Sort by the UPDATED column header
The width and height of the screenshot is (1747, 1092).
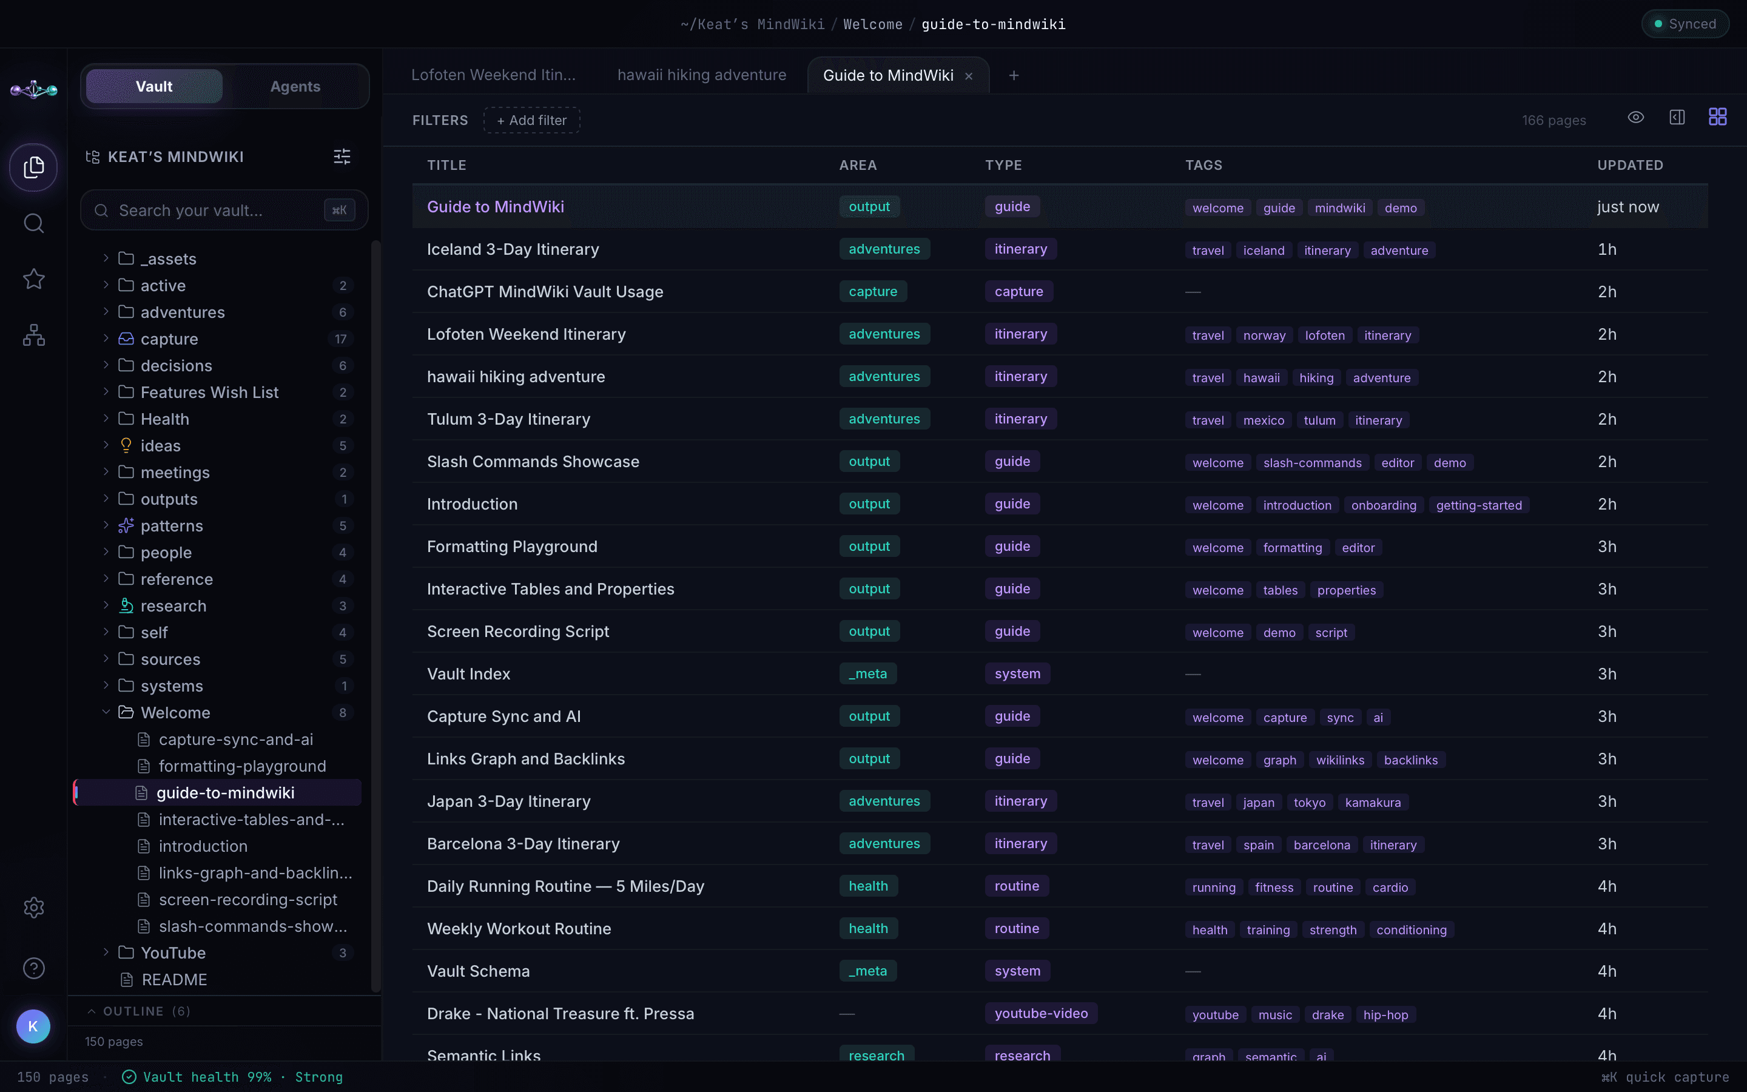click(x=1629, y=164)
